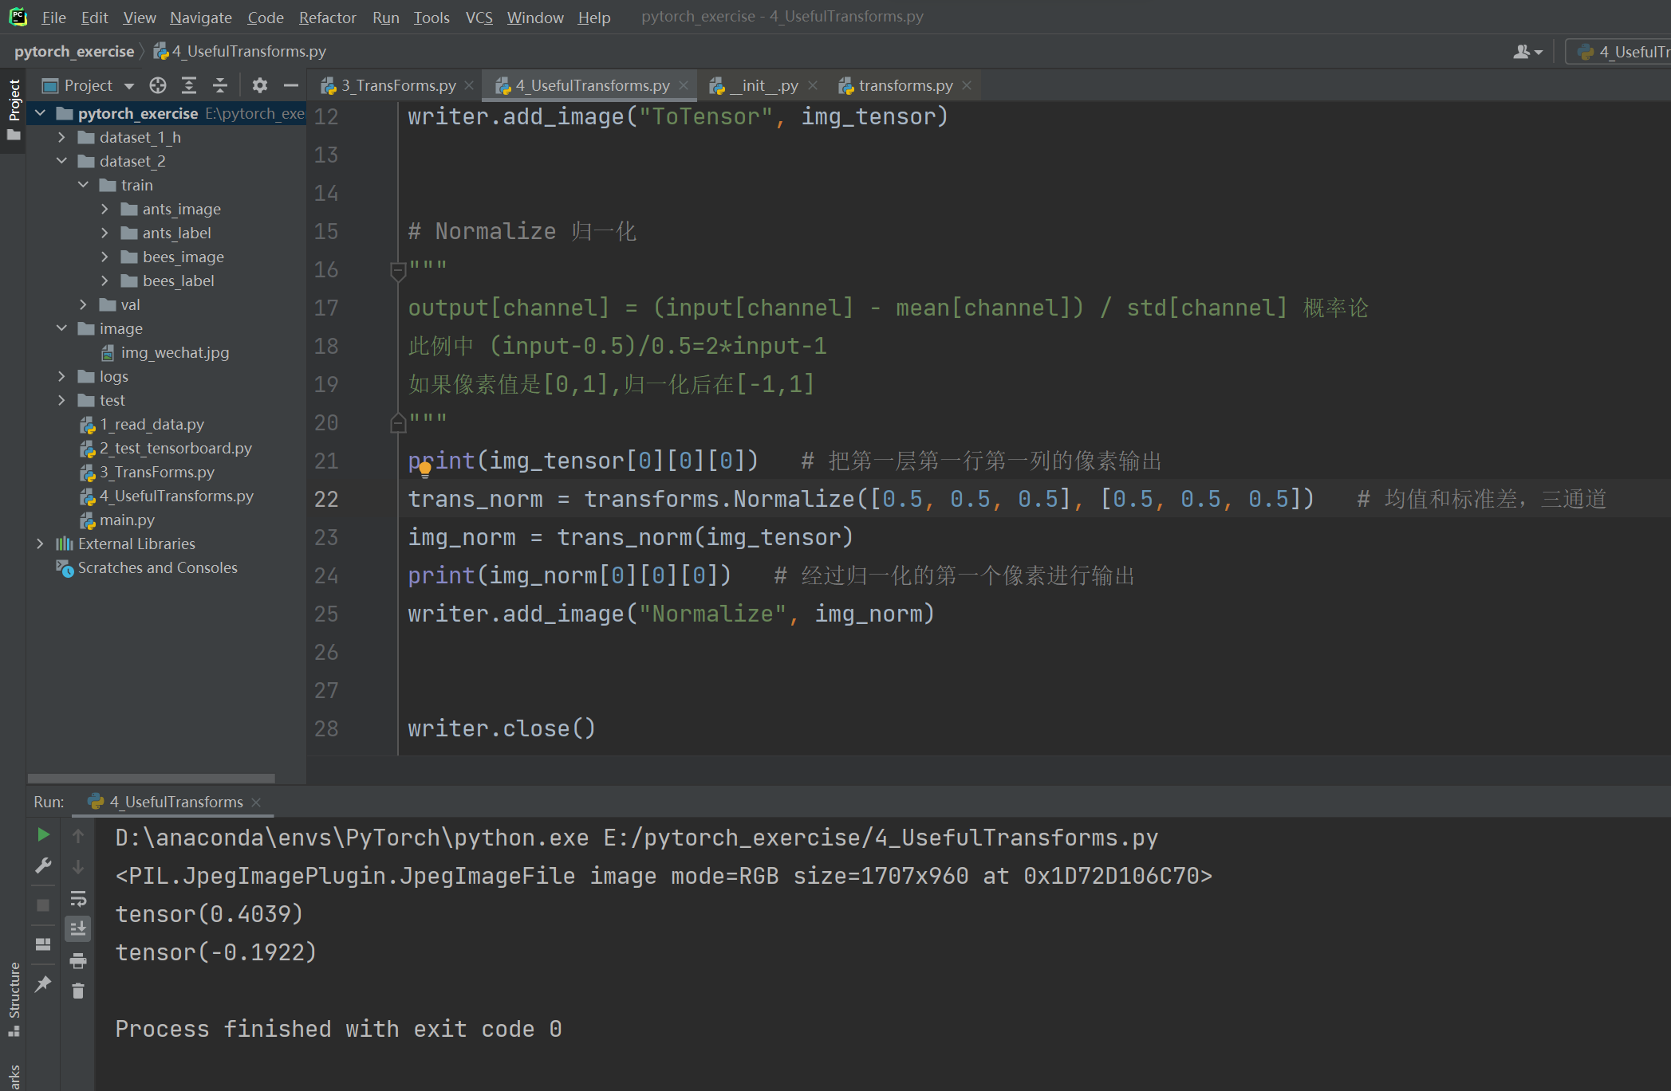Toggle Scroll to End in console
The width and height of the screenshot is (1671, 1091).
78,928
